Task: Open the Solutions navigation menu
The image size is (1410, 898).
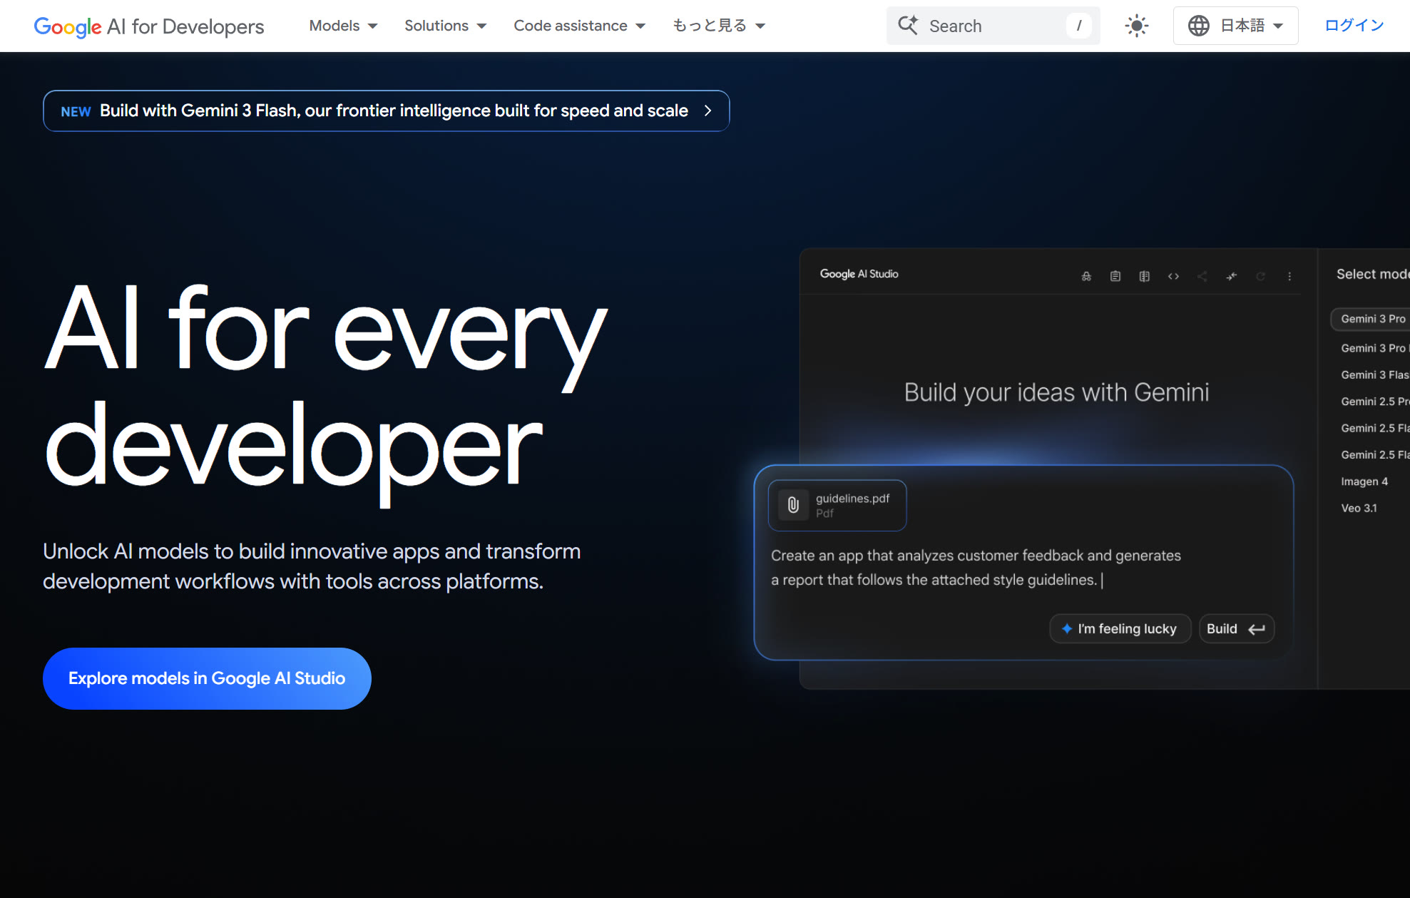Action: (445, 26)
